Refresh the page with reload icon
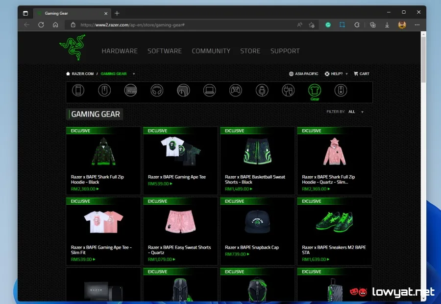 tap(41, 25)
